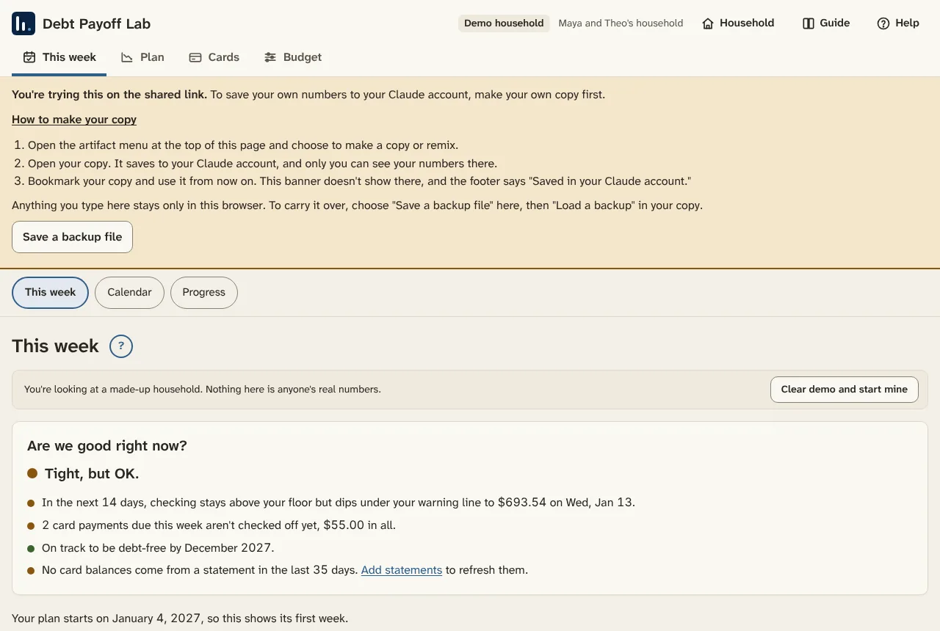Click the debt-free by December 2027 line
This screenshot has width=940, height=631.
click(x=158, y=548)
